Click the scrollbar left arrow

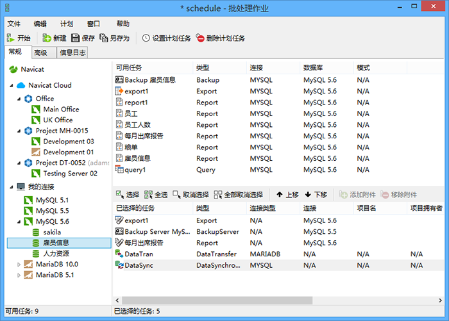(117, 300)
